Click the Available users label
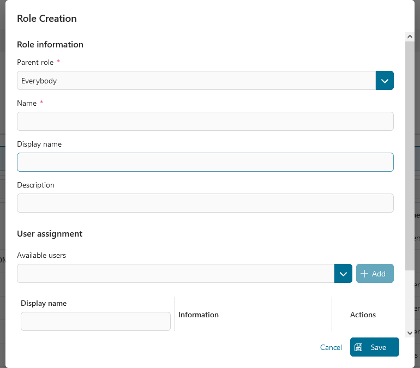The width and height of the screenshot is (420, 368). (x=41, y=255)
